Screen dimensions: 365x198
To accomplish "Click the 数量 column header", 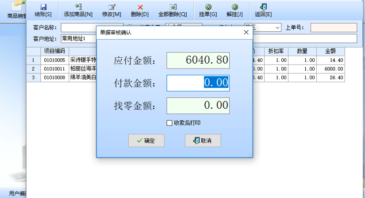I will [x=302, y=51].
